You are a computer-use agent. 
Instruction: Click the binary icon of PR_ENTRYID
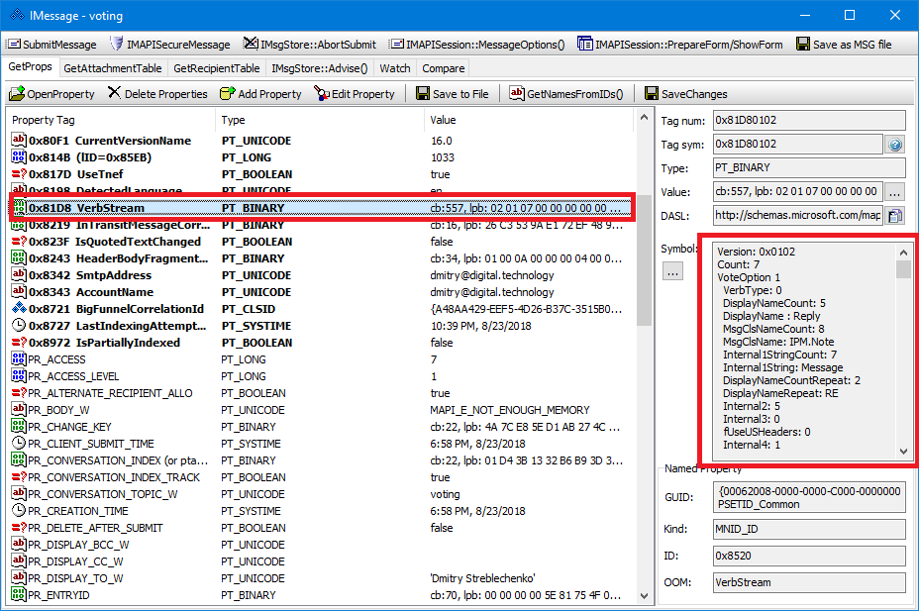pyautogui.click(x=19, y=595)
